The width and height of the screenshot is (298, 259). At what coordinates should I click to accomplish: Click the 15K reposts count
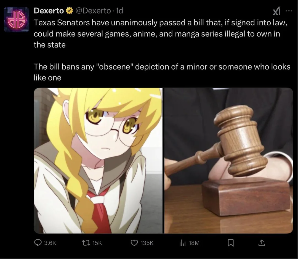pyautogui.click(x=97, y=243)
